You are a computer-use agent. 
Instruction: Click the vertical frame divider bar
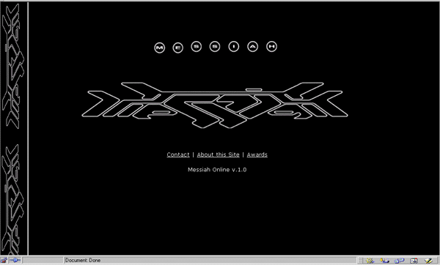pos(28,128)
